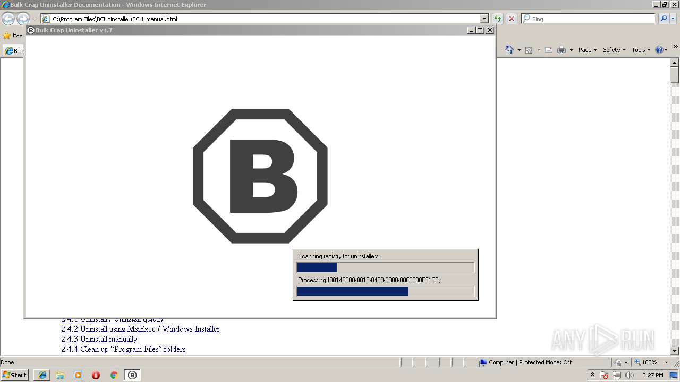Viewport: 680px width, 382px height.
Task: Click the volume speaker tray icon
Action: pyautogui.click(x=630, y=375)
